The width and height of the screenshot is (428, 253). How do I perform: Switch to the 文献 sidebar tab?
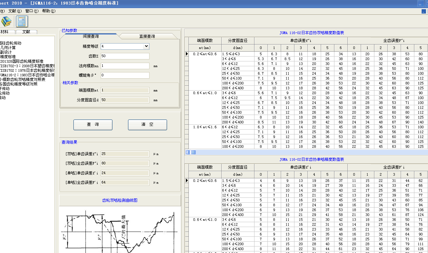[26, 32]
